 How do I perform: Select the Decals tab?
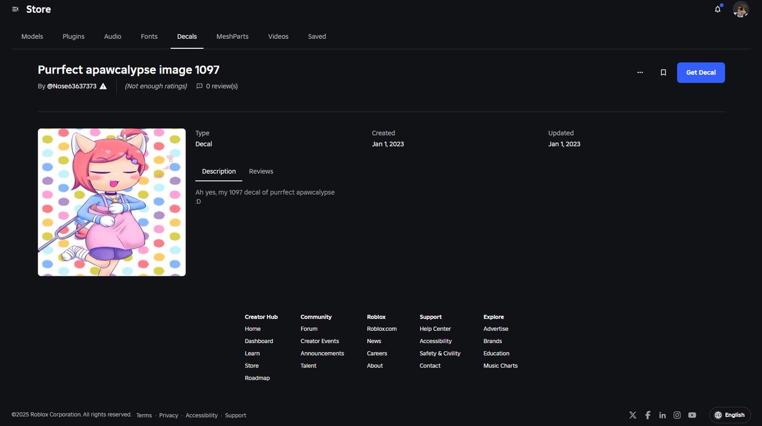click(187, 37)
